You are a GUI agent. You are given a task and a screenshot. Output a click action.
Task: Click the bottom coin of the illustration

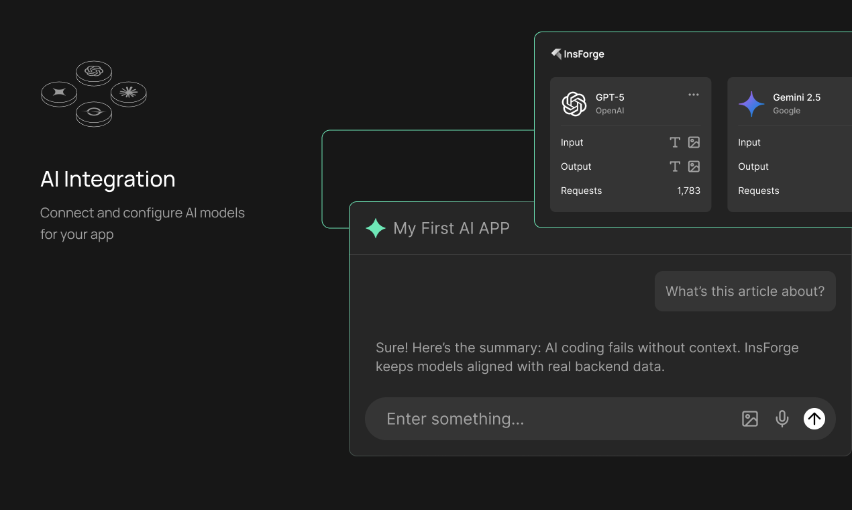94,113
